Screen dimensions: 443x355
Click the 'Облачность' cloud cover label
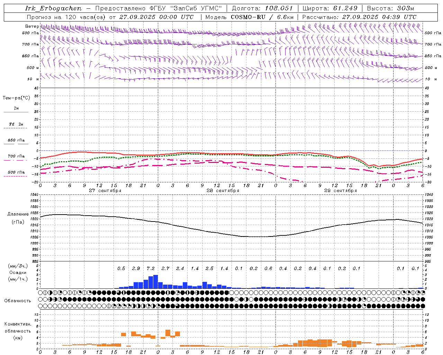point(18,301)
